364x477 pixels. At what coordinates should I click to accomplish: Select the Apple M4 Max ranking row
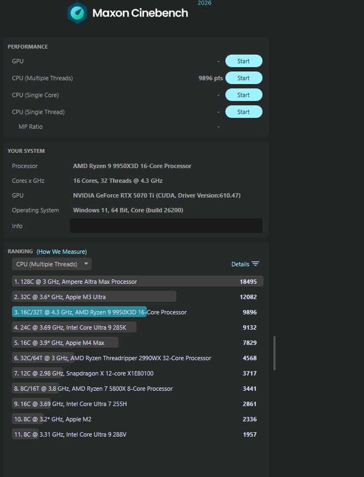(x=138, y=343)
